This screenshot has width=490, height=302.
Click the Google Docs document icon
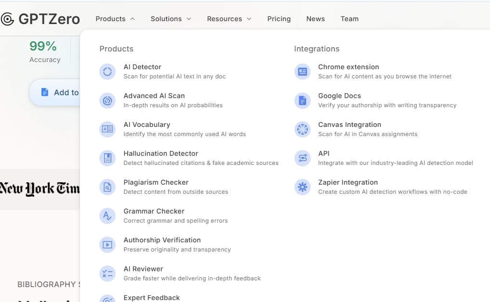302,101
